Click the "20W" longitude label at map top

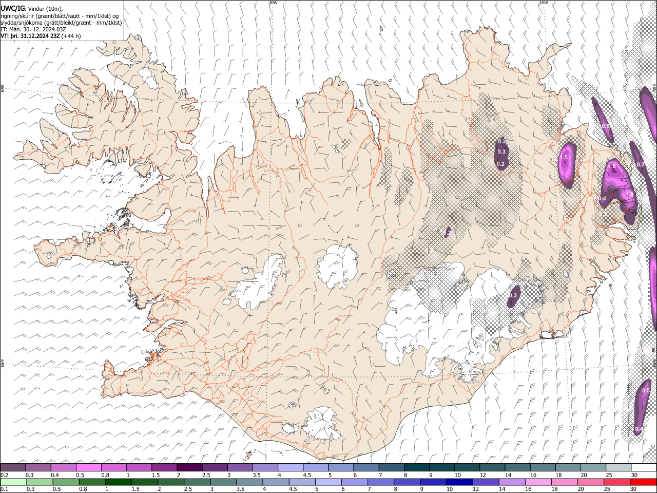[273, 3]
